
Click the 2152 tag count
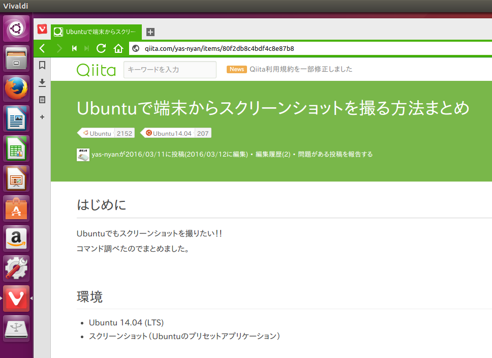[125, 133]
